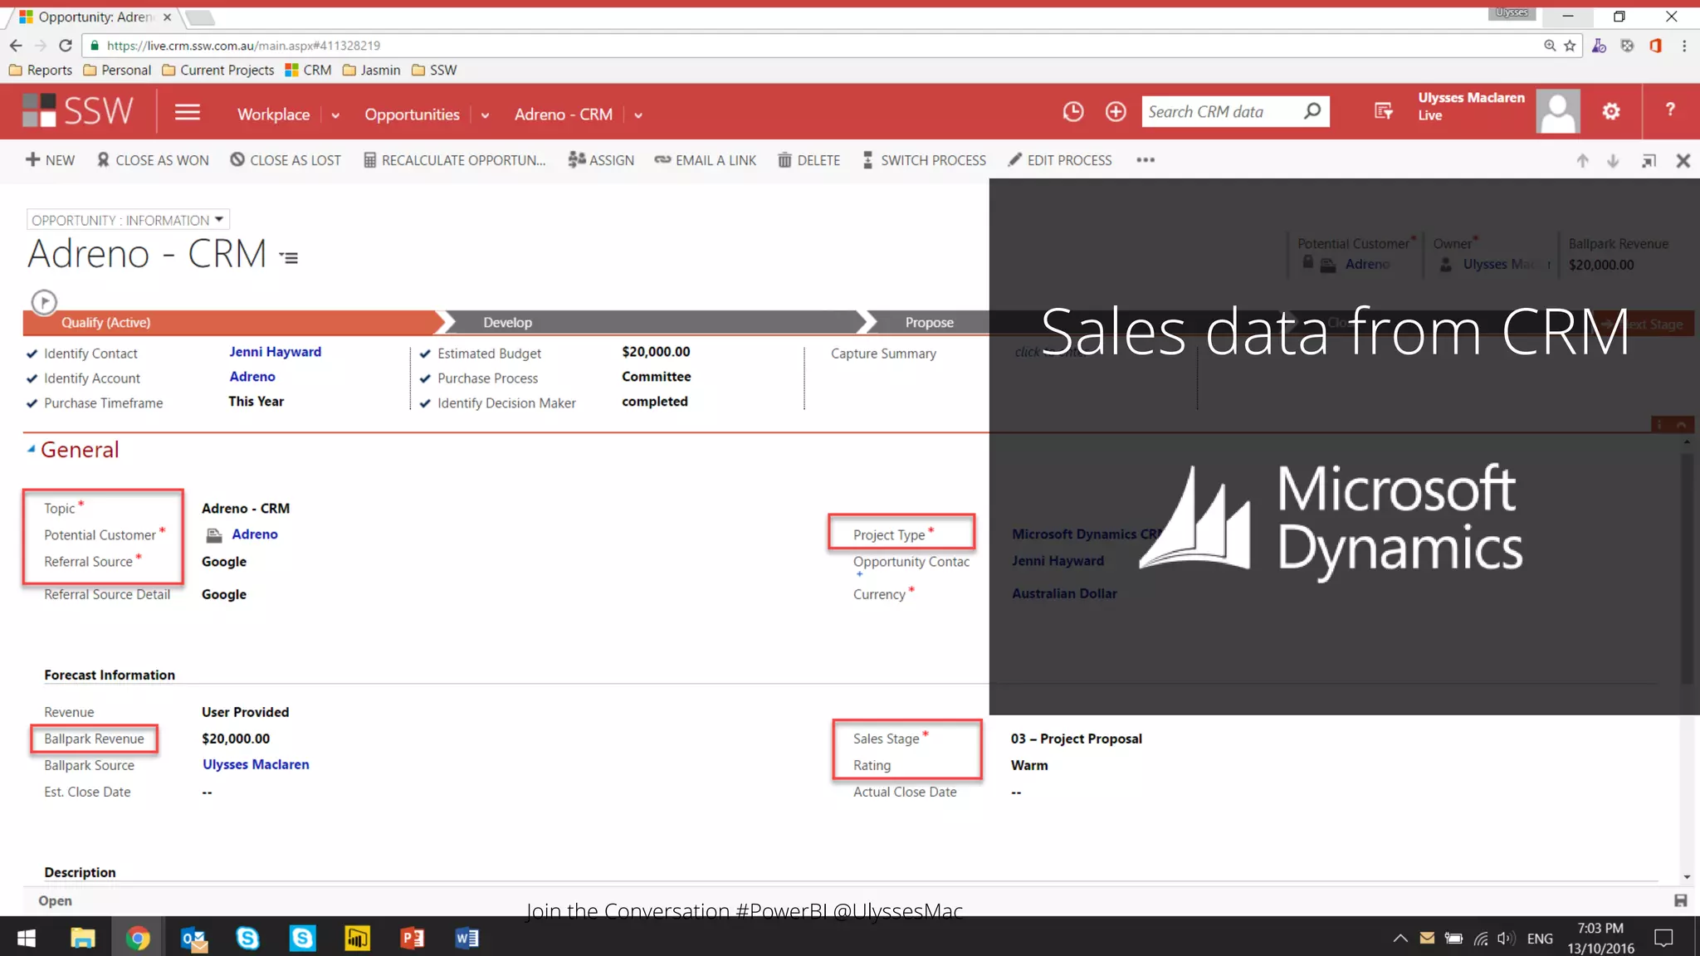
Task: Open the SSW logo home link
Action: 77,110
